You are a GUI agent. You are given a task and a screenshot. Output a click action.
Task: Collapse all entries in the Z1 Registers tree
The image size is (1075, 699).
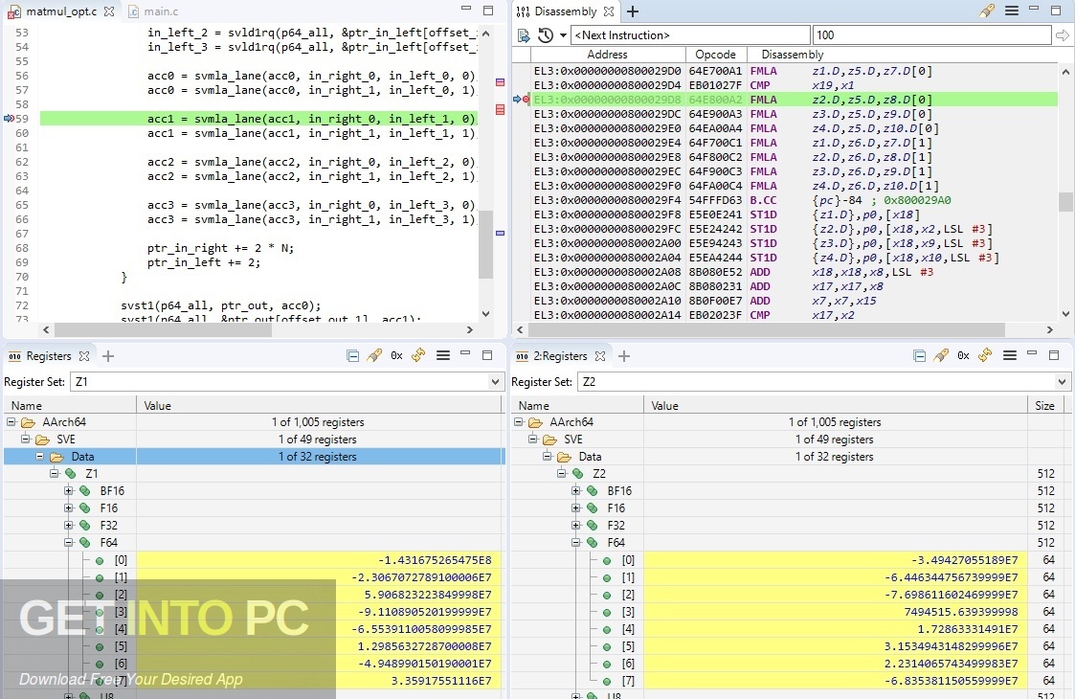coord(352,354)
